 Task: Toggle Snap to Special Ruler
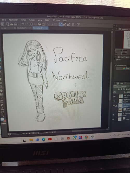tap(64, 24)
